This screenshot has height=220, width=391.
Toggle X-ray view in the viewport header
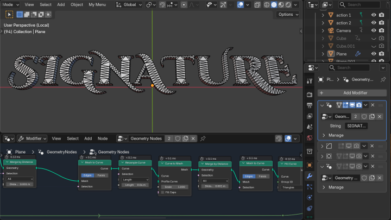point(257,4)
